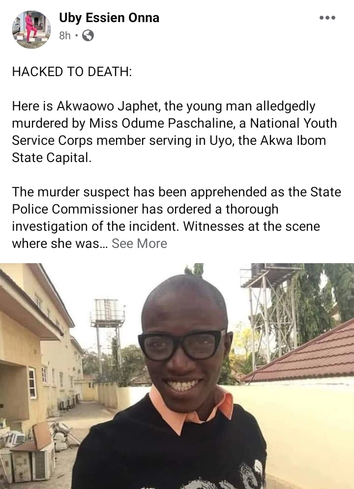Open the 8h timestamp permalink

(65, 36)
